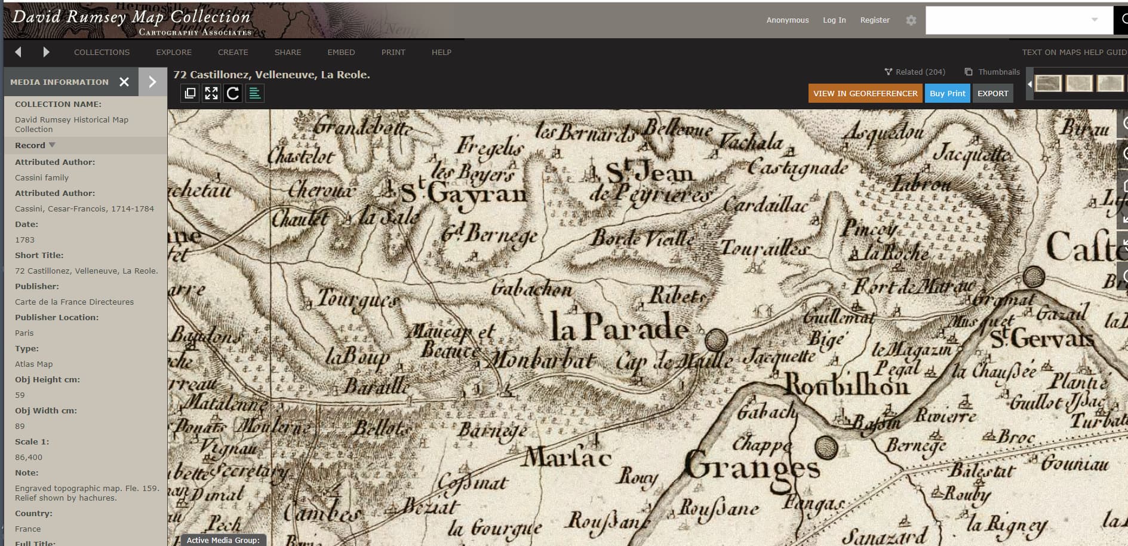This screenshot has width=1128, height=546.
Task: Select the third map thumbnail
Action: click(x=1110, y=83)
